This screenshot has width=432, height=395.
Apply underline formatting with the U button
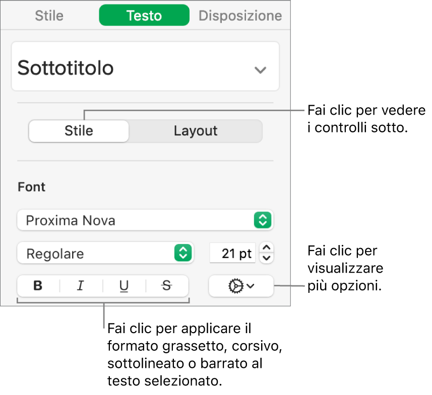124,286
